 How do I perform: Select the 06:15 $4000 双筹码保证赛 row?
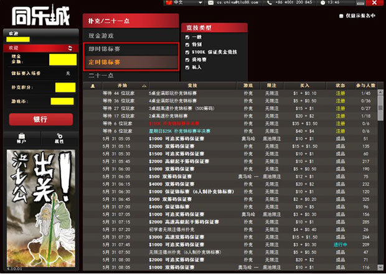click(230, 185)
